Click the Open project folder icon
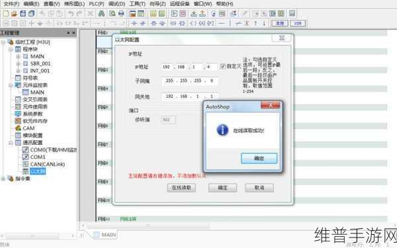397x248 pixels. coord(14,13)
